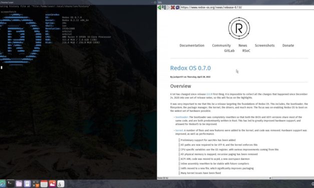Viewport: 314px width, 188px height.
Task: Click the browser horizontal scrollbar track
Action: (x=293, y=178)
